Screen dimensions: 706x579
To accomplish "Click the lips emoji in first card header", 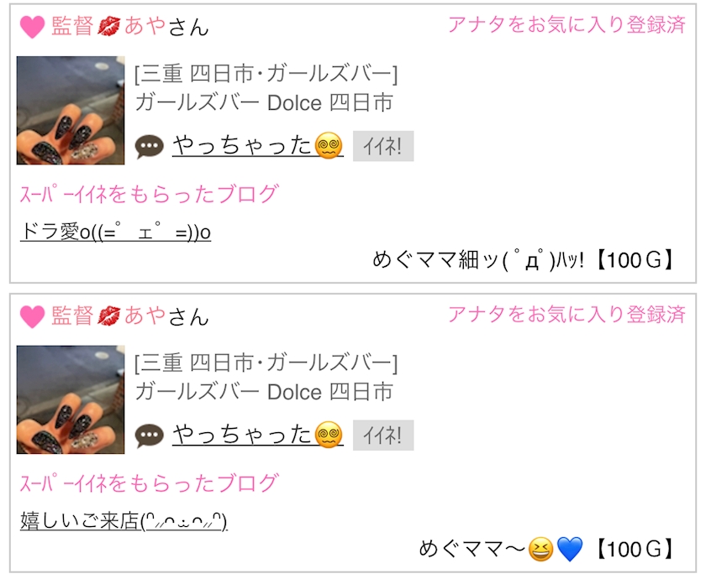I will point(109,26).
